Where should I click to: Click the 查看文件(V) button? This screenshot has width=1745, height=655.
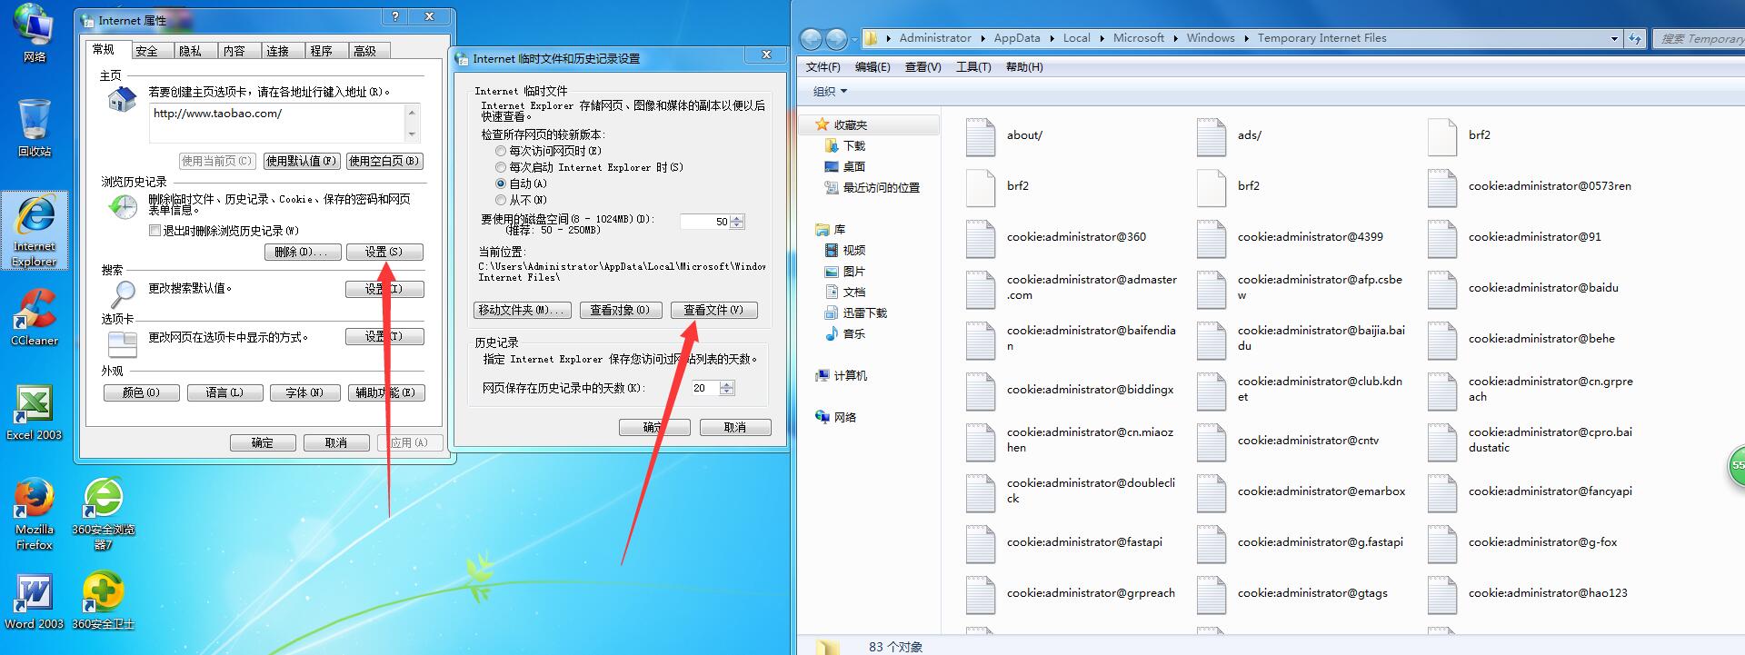(713, 310)
